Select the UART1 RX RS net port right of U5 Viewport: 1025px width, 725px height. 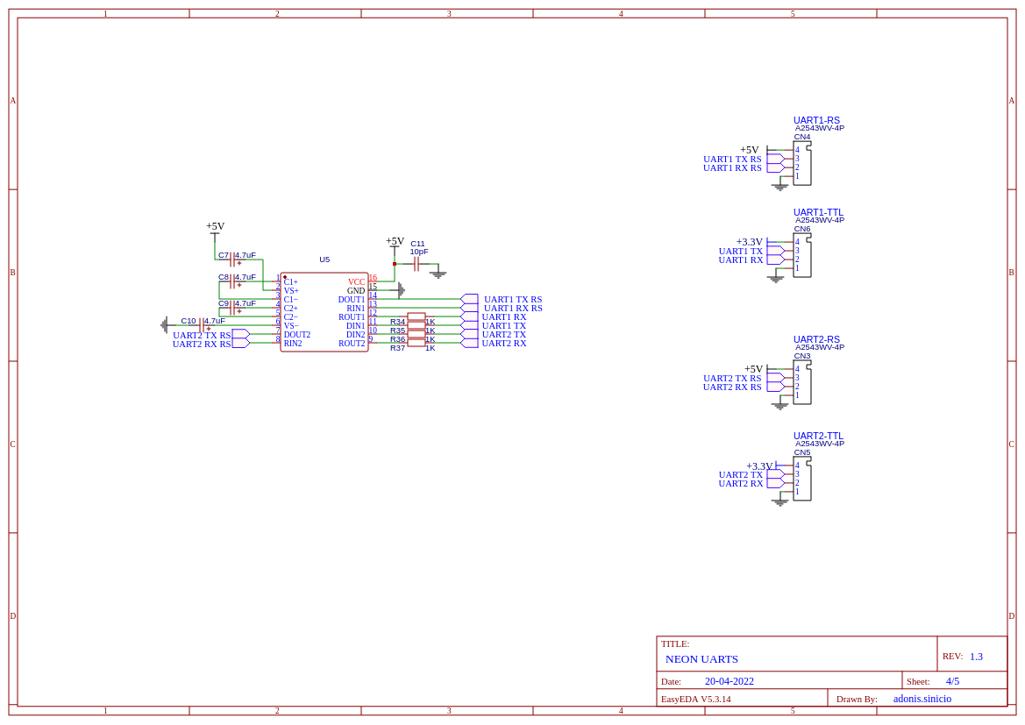[469, 308]
